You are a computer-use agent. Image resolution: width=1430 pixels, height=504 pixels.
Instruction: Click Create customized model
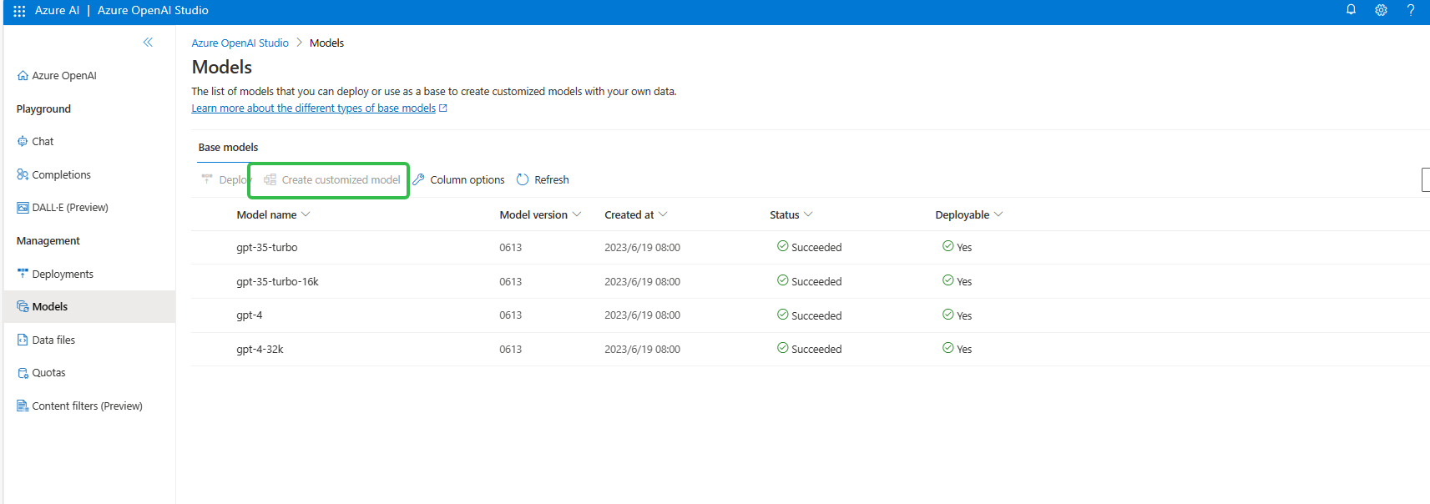click(x=331, y=180)
